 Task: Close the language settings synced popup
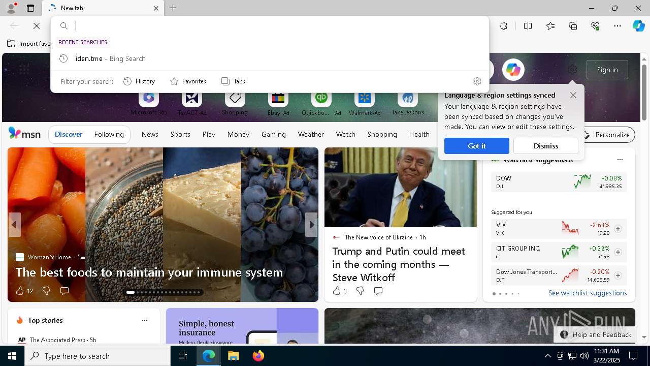[573, 95]
